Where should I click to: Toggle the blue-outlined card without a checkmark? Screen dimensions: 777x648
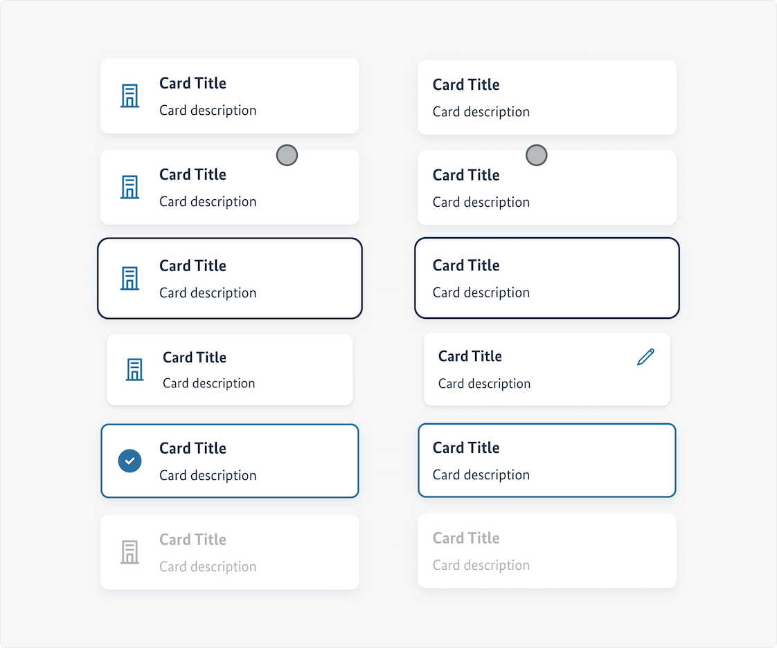point(546,461)
